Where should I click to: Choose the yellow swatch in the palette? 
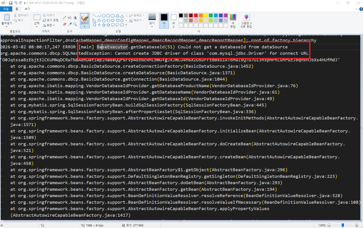coord(206,15)
